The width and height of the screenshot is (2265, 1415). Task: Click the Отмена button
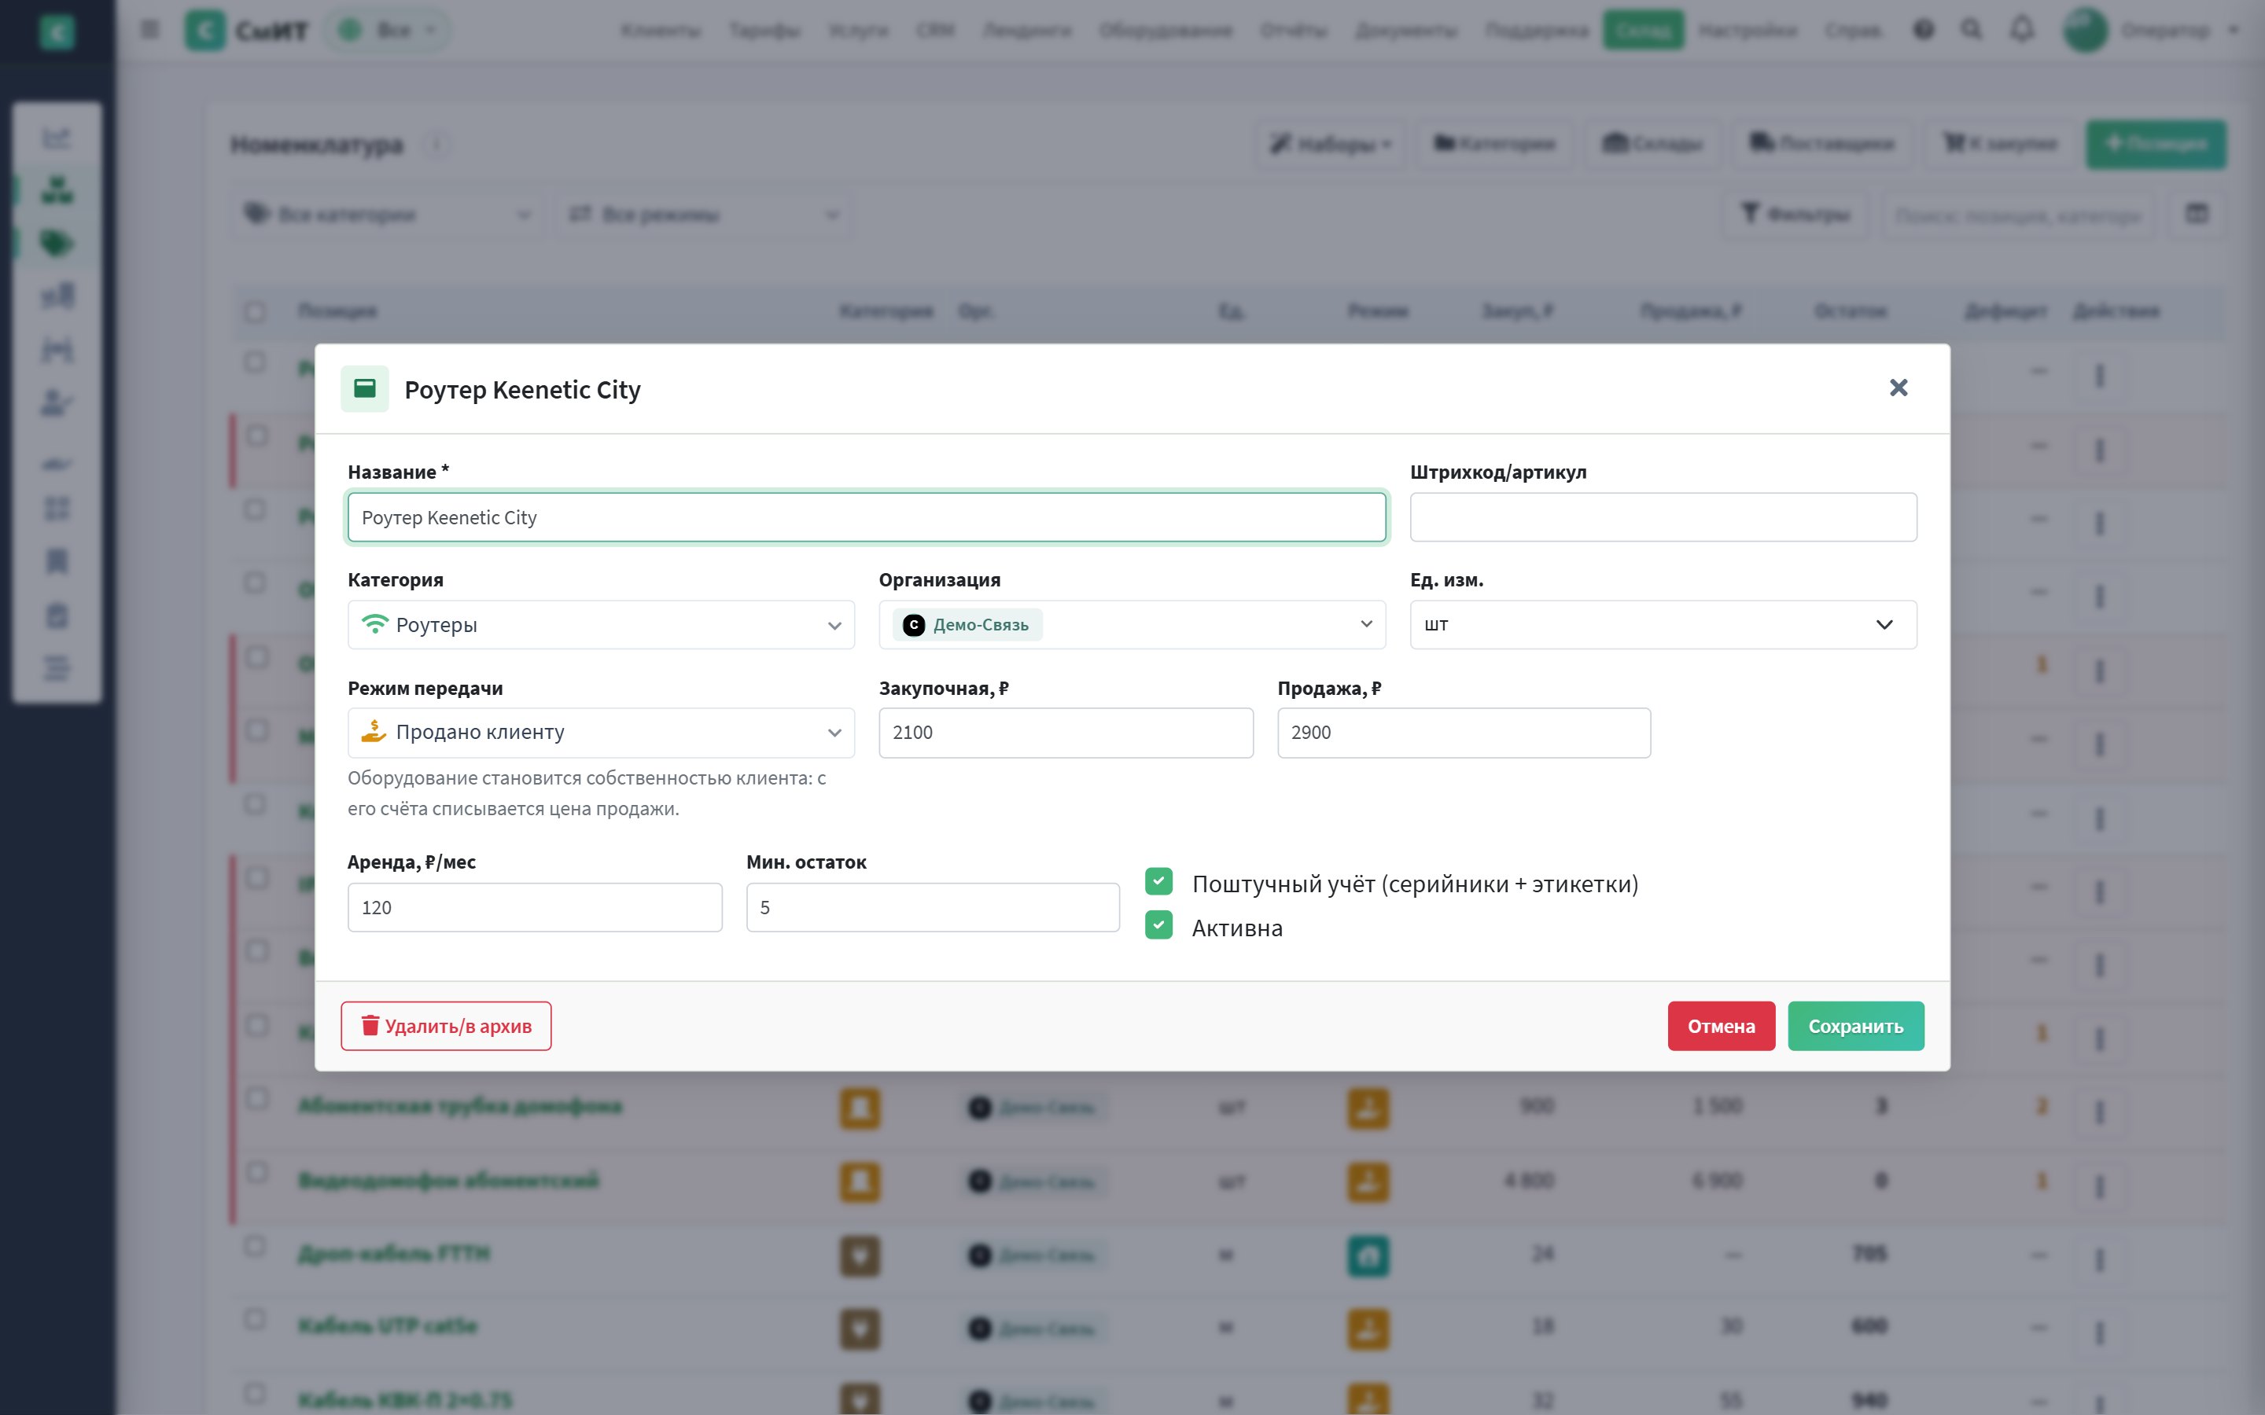coord(1722,1026)
